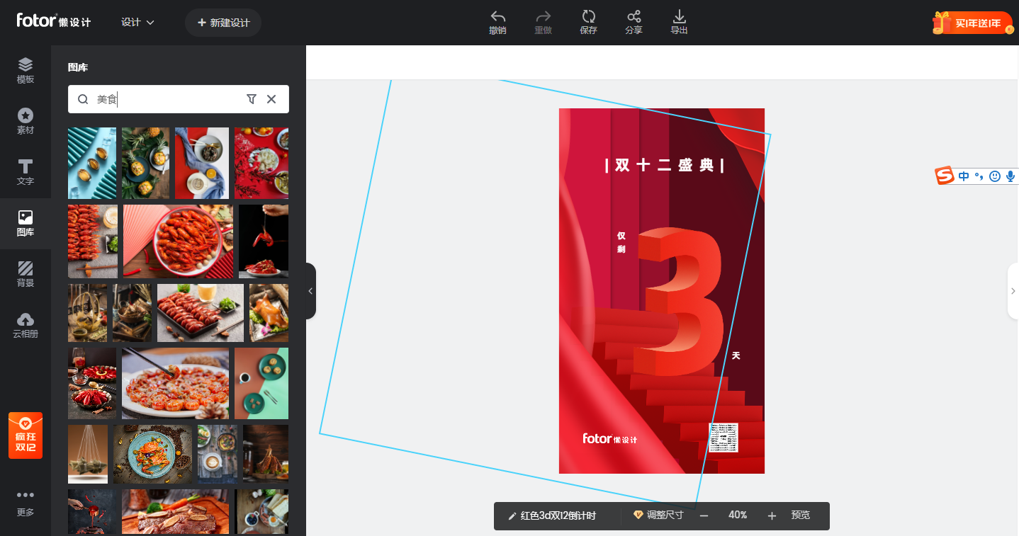Viewport: 1019px width, 536px height.
Task: Expand the 设计 dropdown menu
Action: pyautogui.click(x=137, y=23)
